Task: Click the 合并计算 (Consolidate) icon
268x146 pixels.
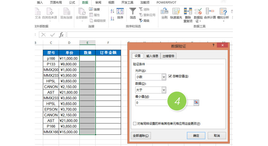Action: pyautogui.click(x=210, y=12)
